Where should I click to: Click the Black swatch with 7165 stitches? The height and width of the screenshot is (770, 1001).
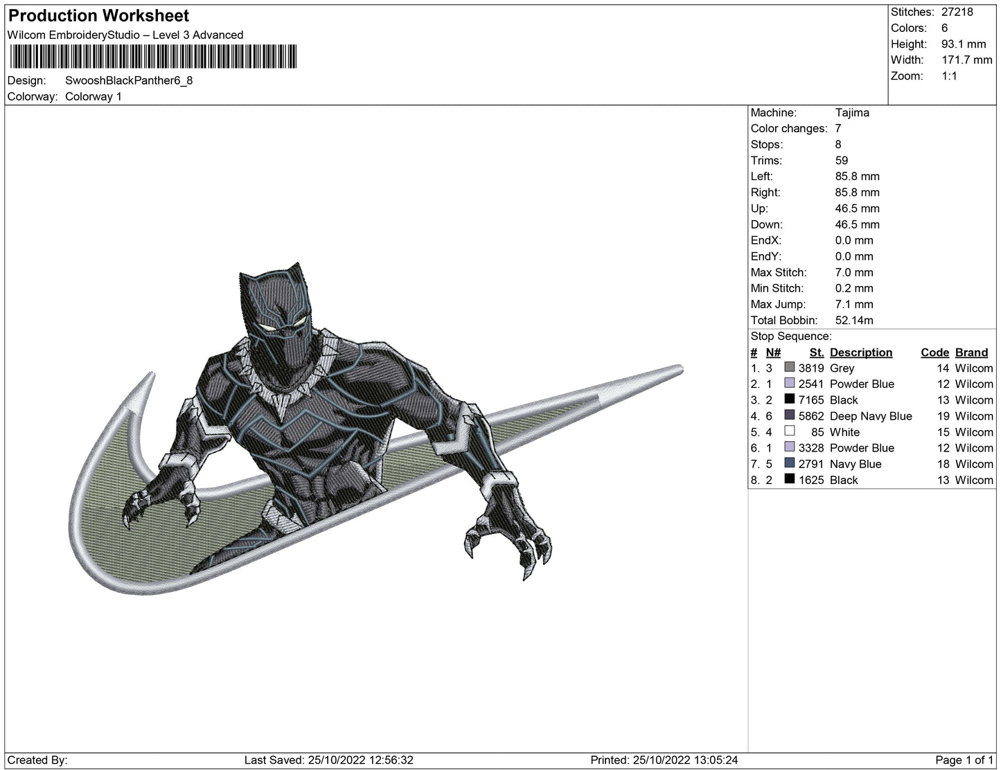(790, 400)
